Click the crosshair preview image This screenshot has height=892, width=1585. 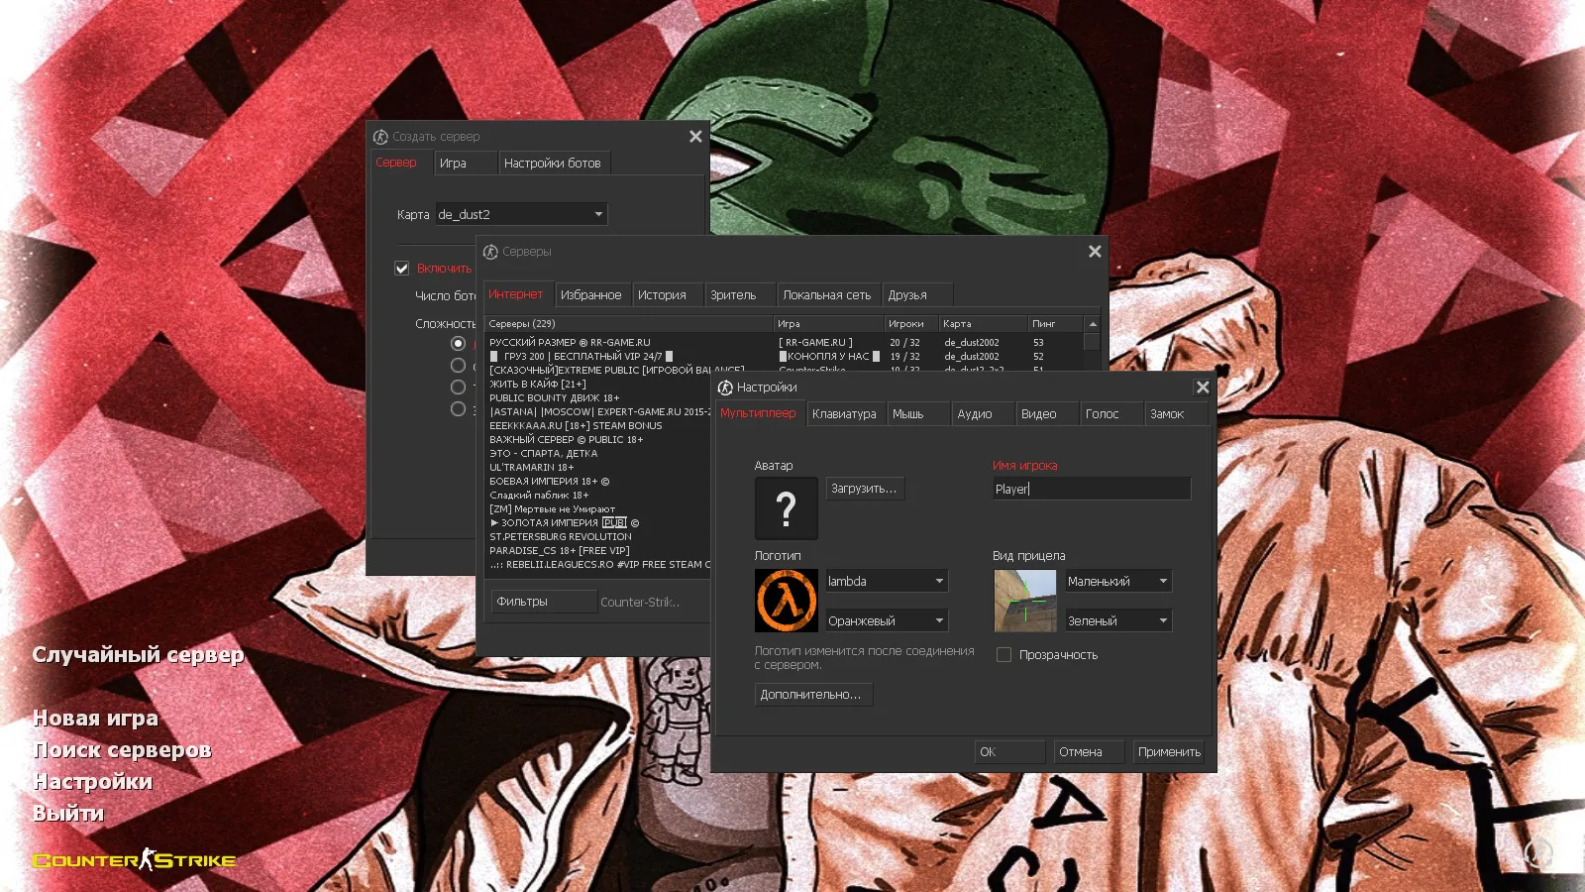[x=1023, y=599]
